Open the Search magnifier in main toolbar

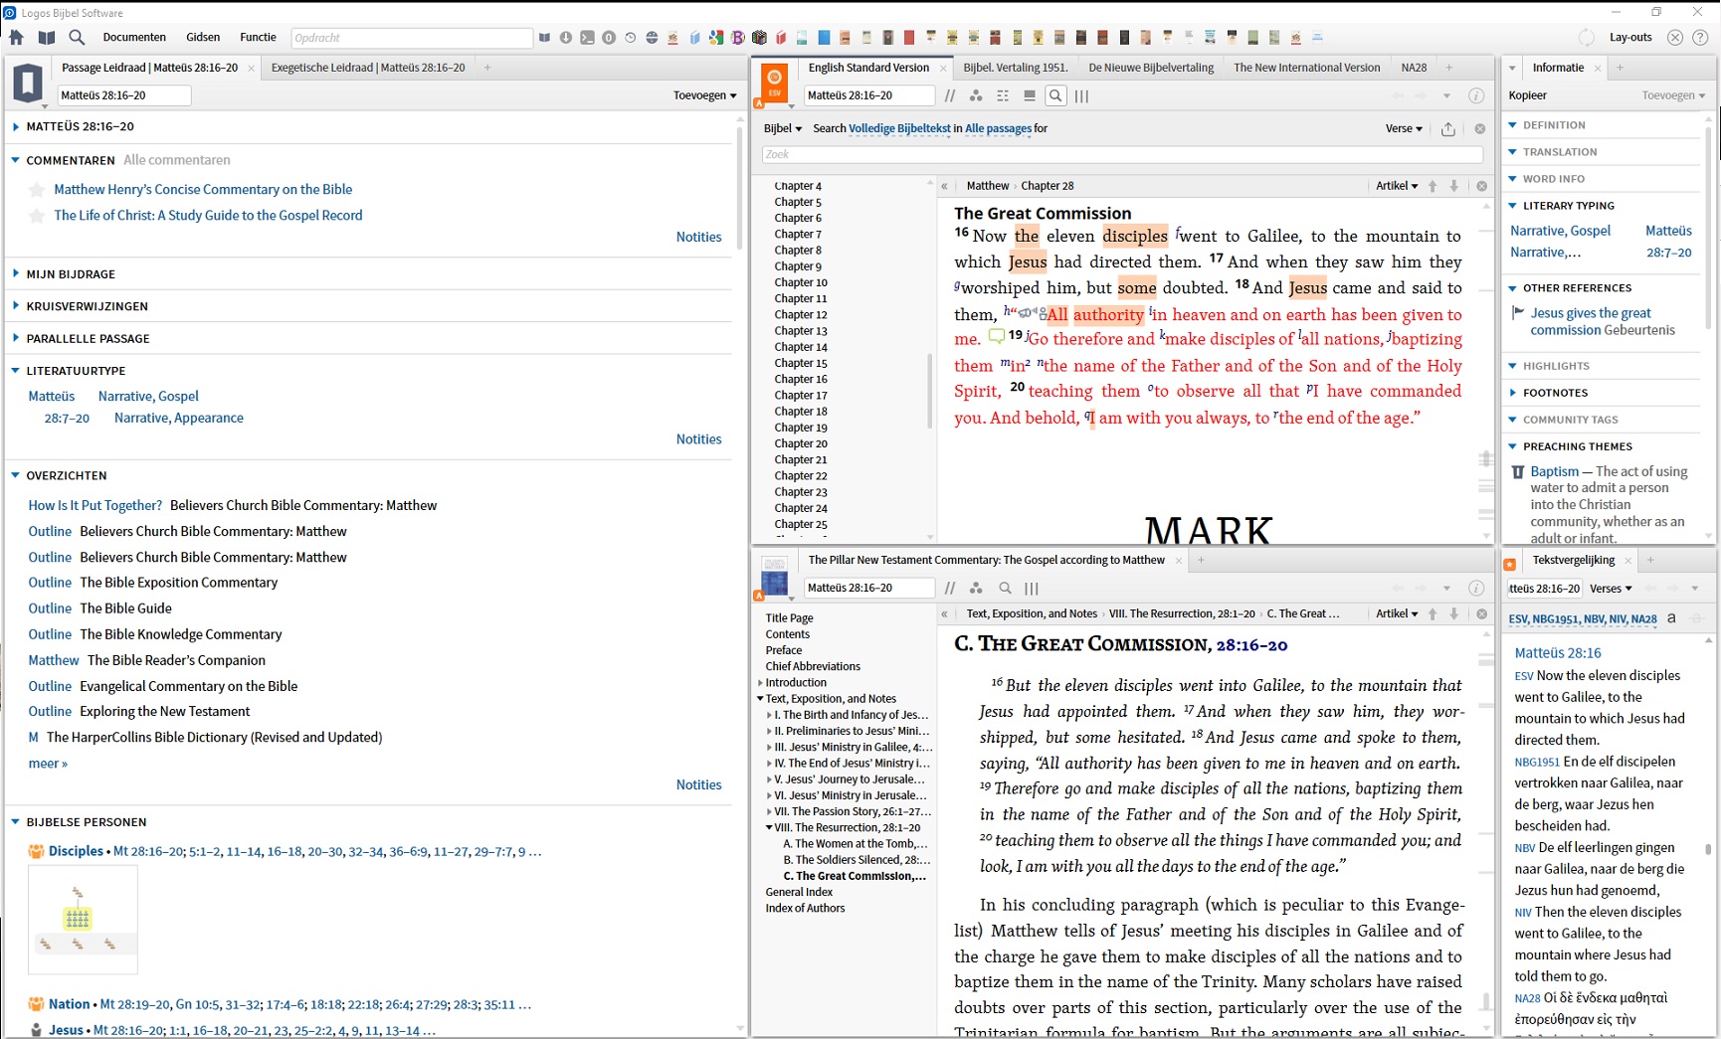(x=77, y=38)
